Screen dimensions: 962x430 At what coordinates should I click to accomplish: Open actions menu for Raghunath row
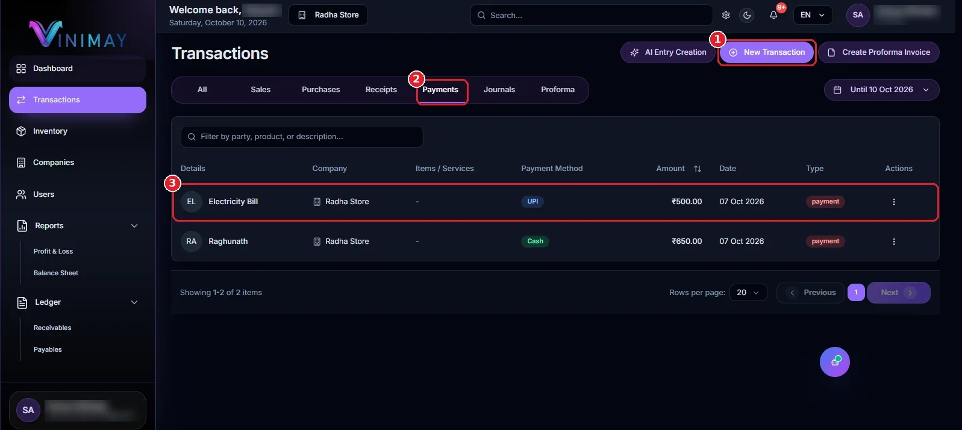[x=894, y=241]
